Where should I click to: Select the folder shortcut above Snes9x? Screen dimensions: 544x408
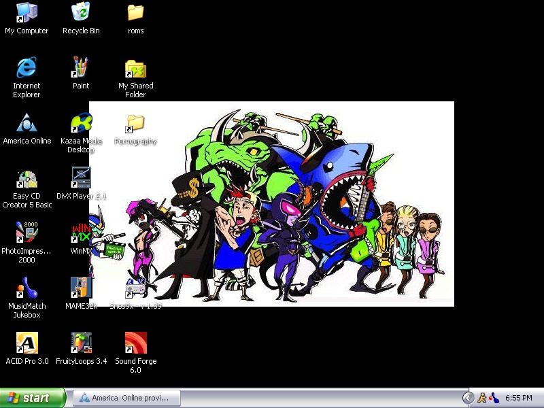[x=135, y=123]
